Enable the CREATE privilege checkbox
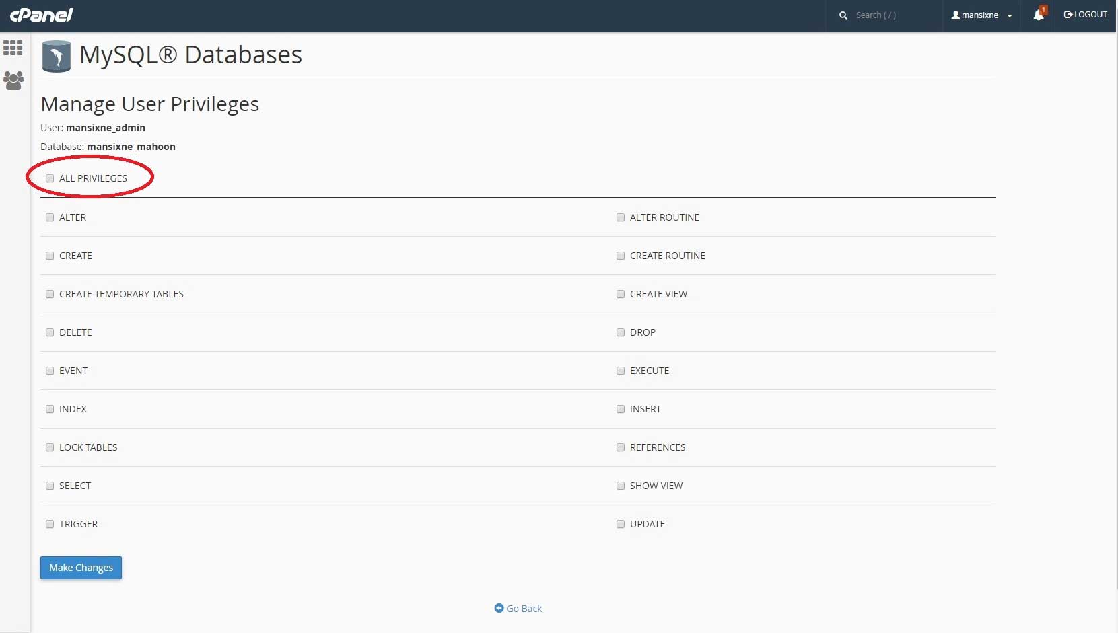The width and height of the screenshot is (1118, 633). point(50,256)
